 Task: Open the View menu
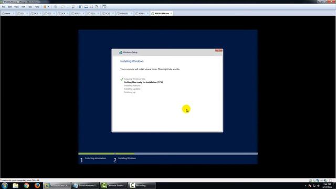coord(16,7)
